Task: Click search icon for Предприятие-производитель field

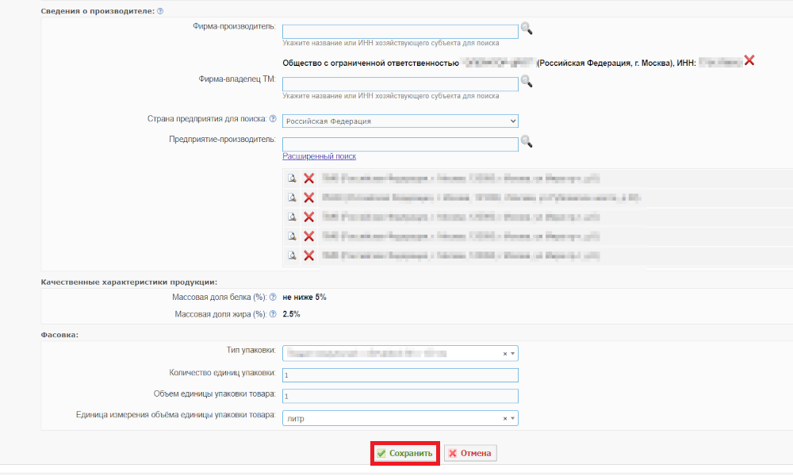Action: click(527, 142)
